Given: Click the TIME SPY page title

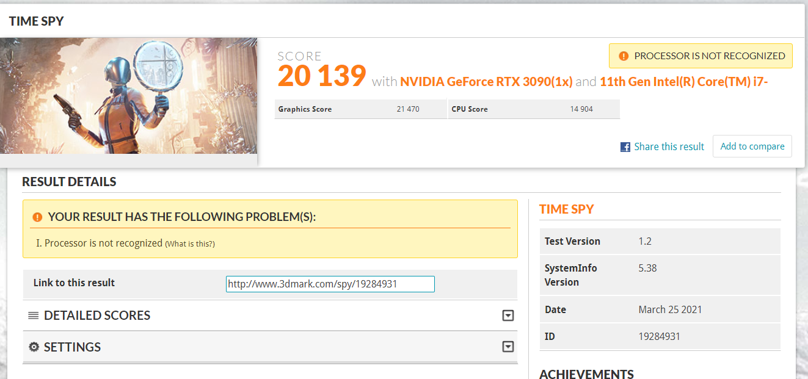Looking at the screenshot, I should click(36, 21).
